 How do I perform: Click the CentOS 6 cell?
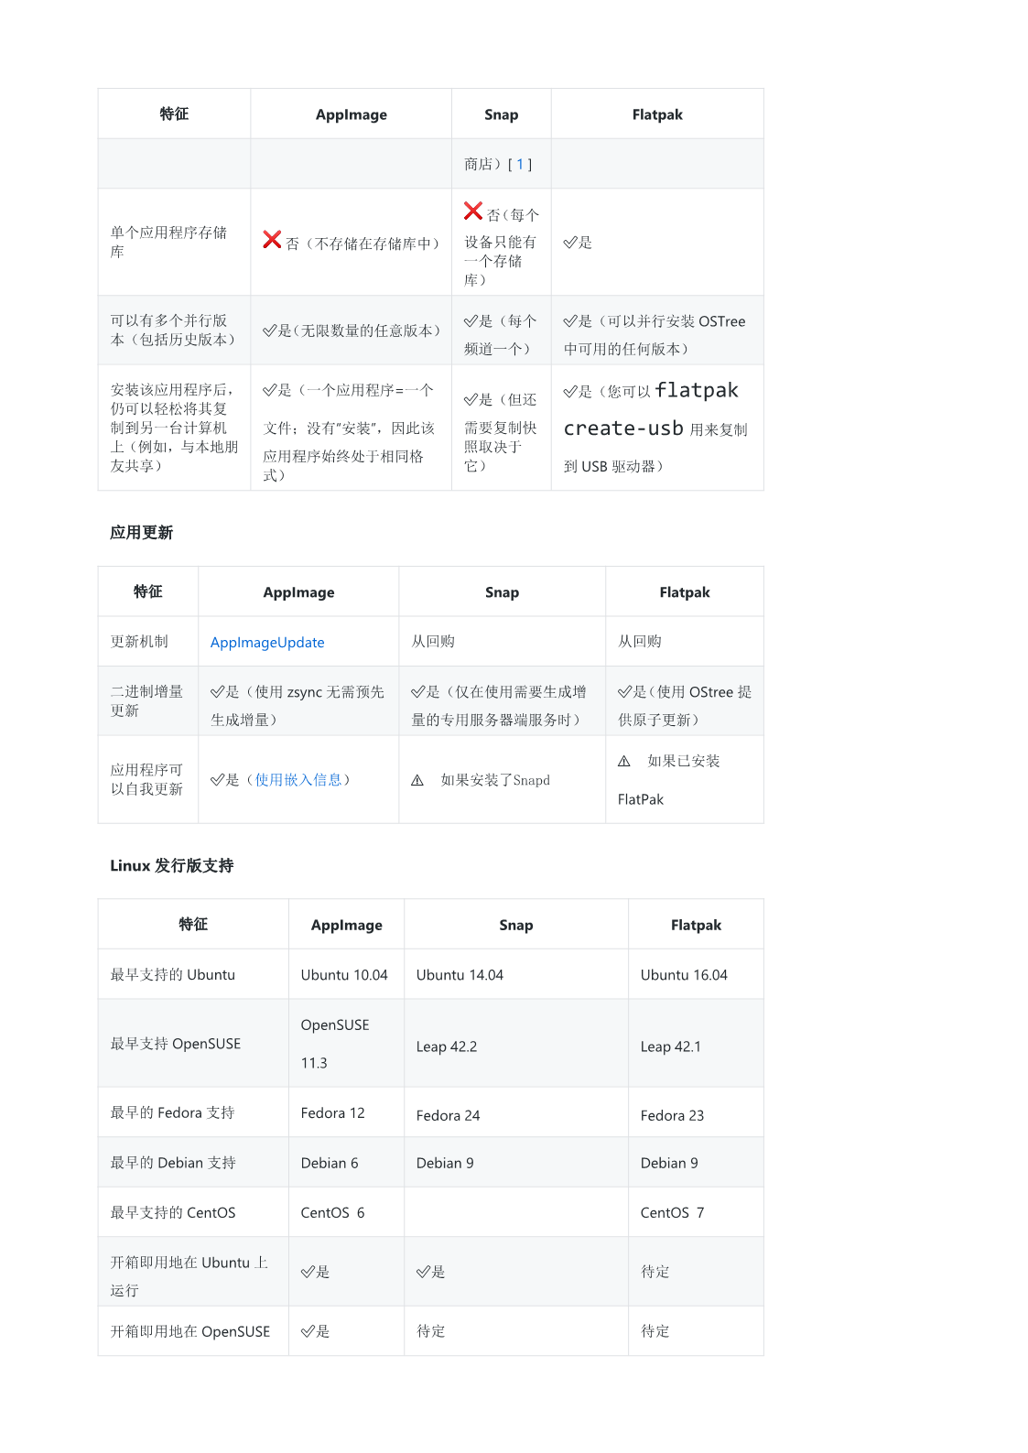(332, 1213)
